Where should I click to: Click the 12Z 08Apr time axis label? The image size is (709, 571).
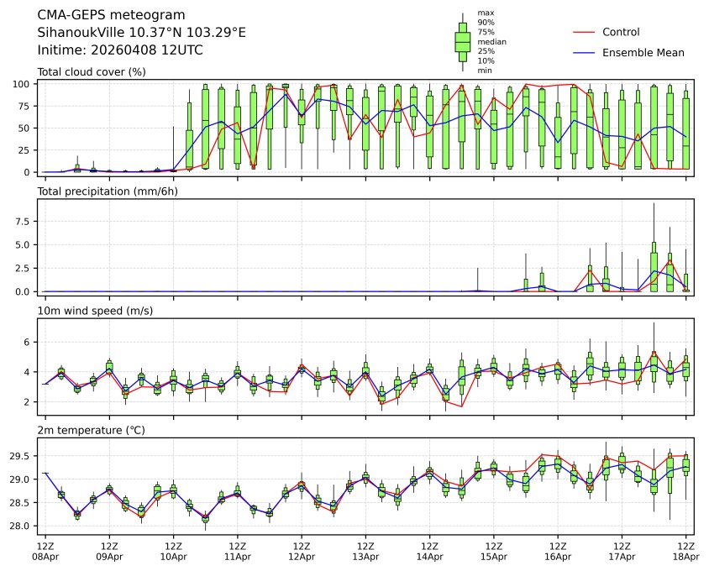[x=45, y=551]
